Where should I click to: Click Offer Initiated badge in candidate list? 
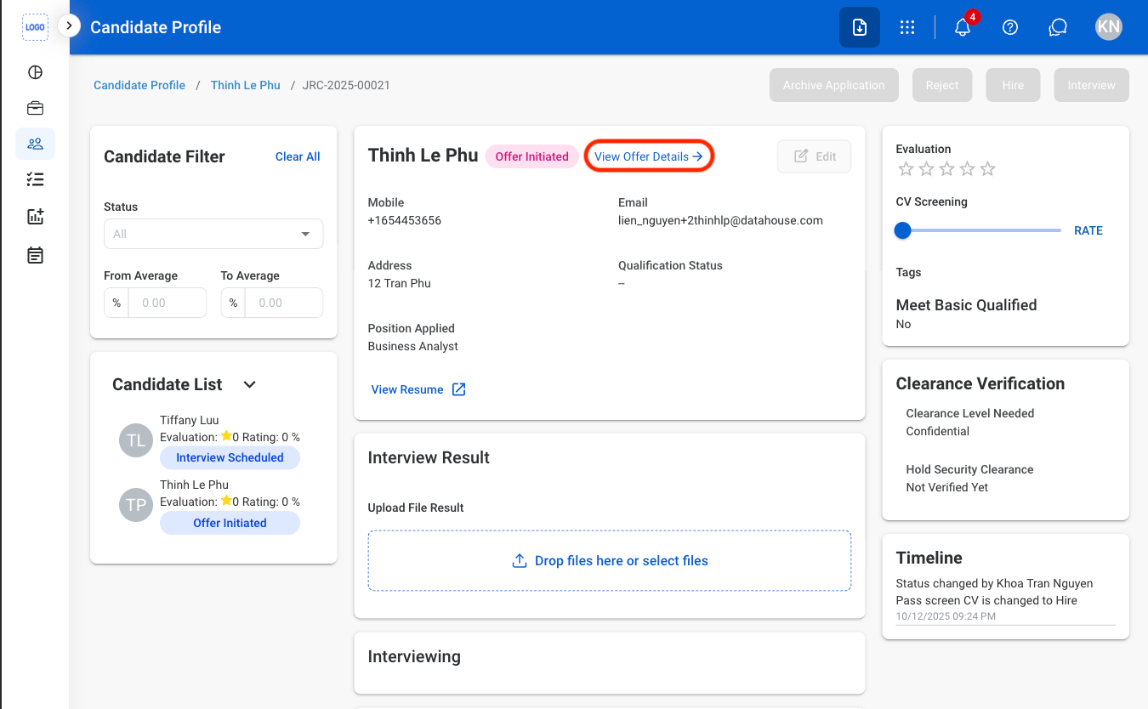tap(230, 523)
